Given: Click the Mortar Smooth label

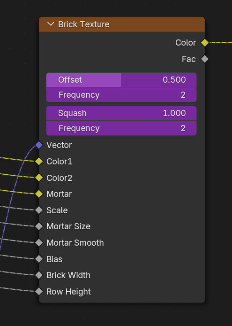Looking at the screenshot, I should point(75,243).
